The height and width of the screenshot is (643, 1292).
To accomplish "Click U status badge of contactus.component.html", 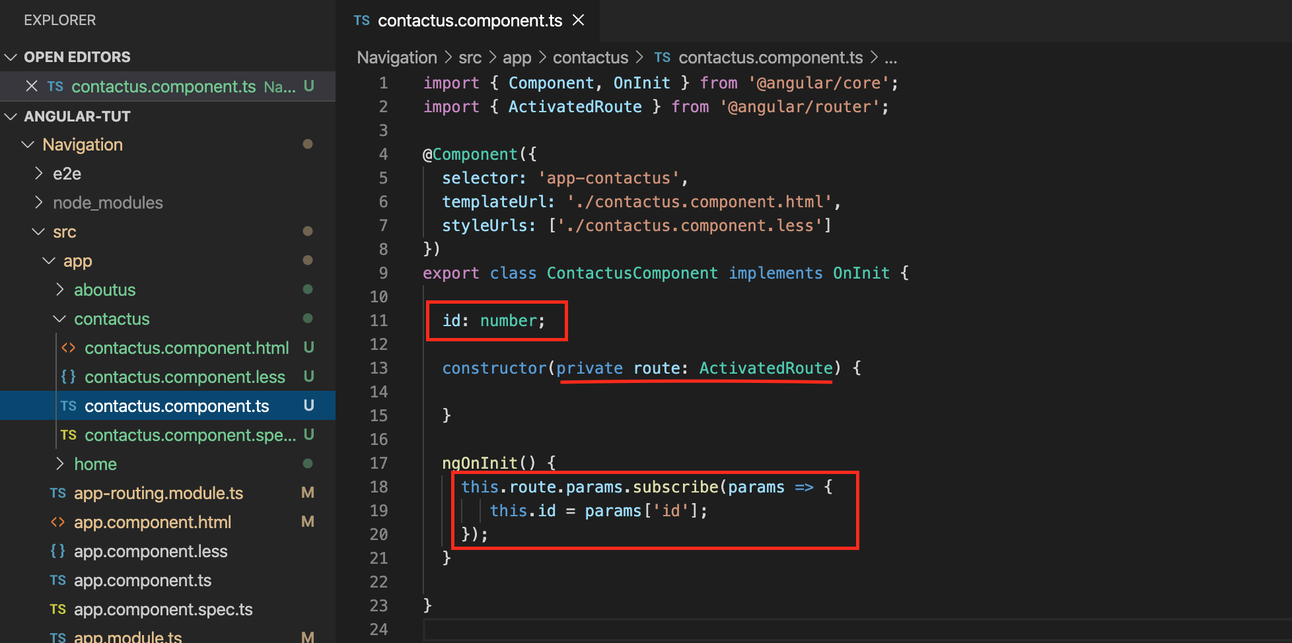I will click(x=308, y=347).
